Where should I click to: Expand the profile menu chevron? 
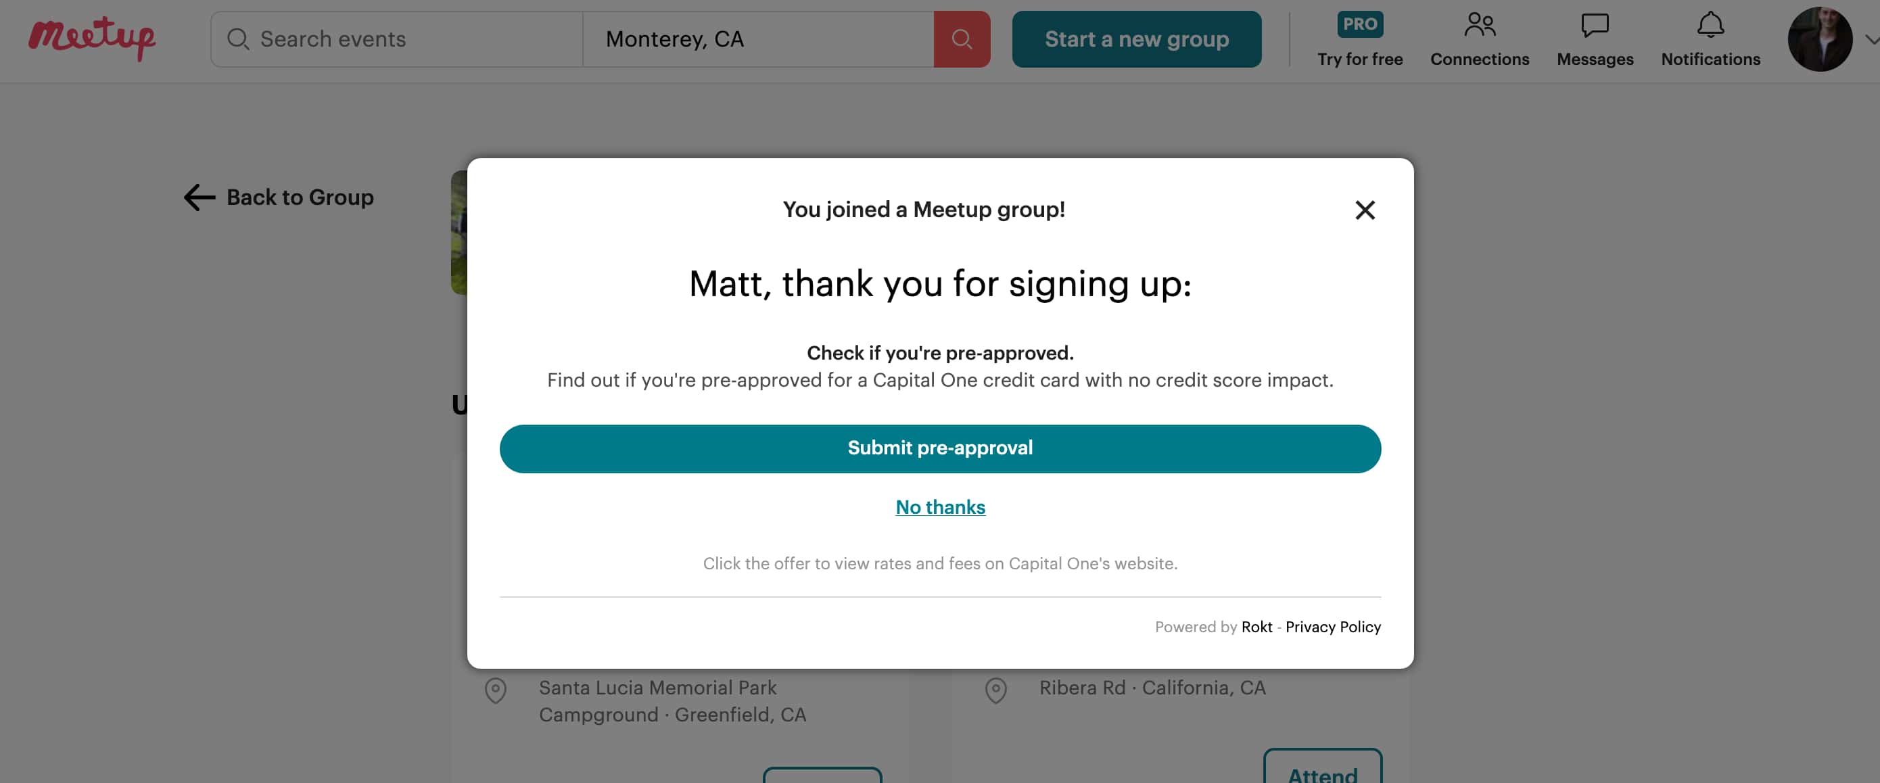tap(1871, 40)
